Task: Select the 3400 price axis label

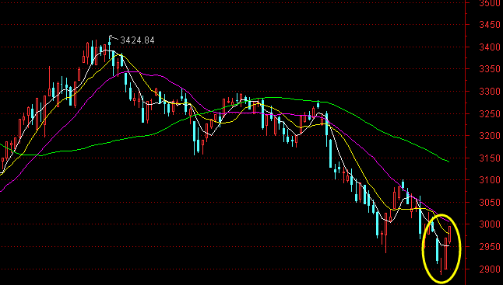Action: pyautogui.click(x=490, y=47)
